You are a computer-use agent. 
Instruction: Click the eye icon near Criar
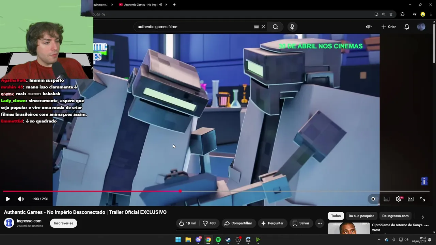coord(369,27)
